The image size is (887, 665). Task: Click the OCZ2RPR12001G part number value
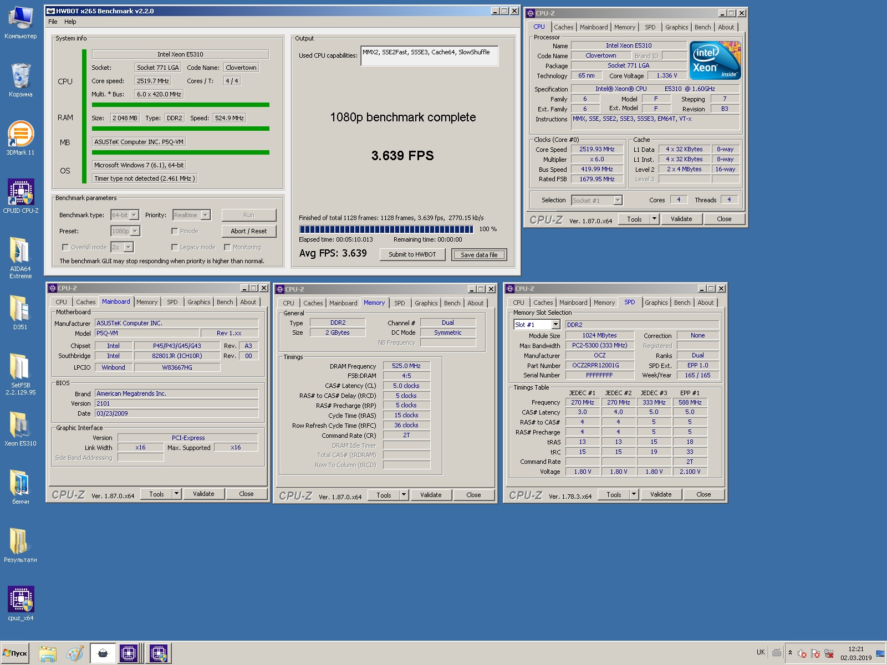[x=600, y=365]
